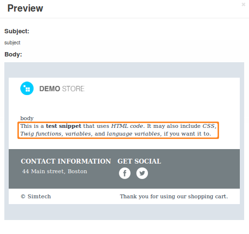Image resolution: width=249 pixels, height=234 pixels.
Task: Click the italic HTML code text
Action: (x=127, y=126)
